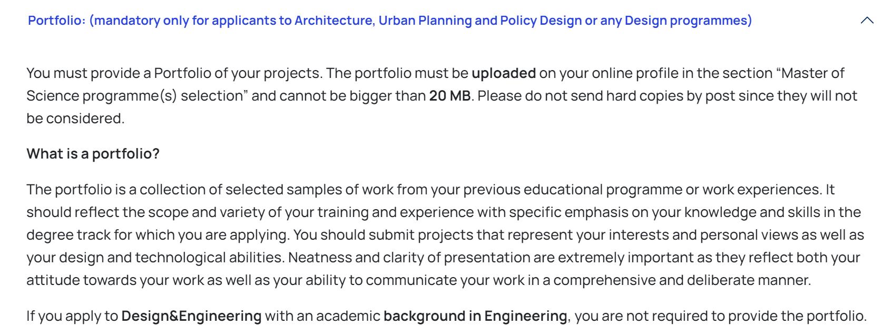Click "Architecture, Urban Planning and Policy Design" in header
Screen dimensions: 882x335
[x=438, y=21]
